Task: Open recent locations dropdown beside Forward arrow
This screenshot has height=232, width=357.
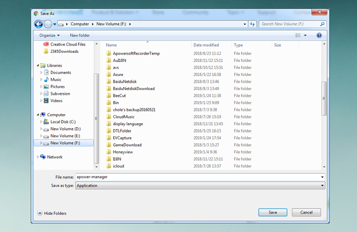Action: [x=55, y=24]
